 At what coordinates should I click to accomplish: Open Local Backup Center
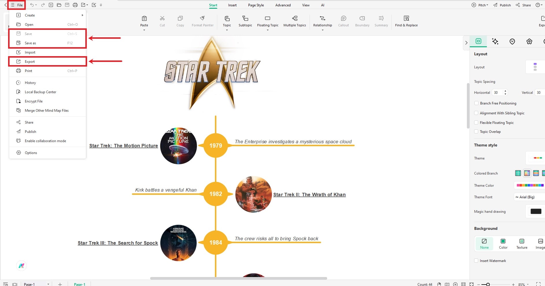click(x=47, y=92)
